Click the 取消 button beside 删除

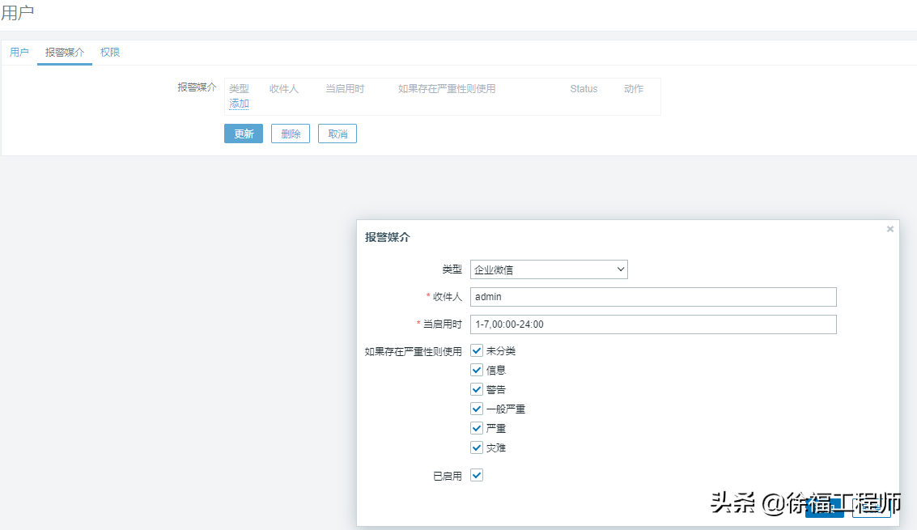pos(338,134)
